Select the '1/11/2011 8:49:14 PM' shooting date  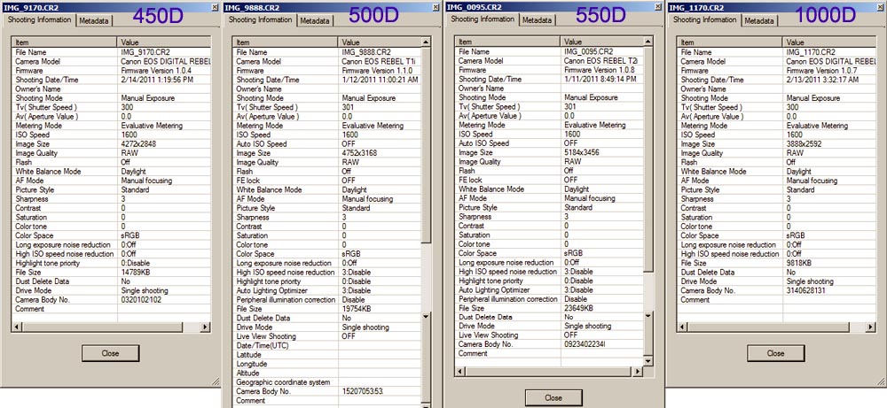[600, 79]
